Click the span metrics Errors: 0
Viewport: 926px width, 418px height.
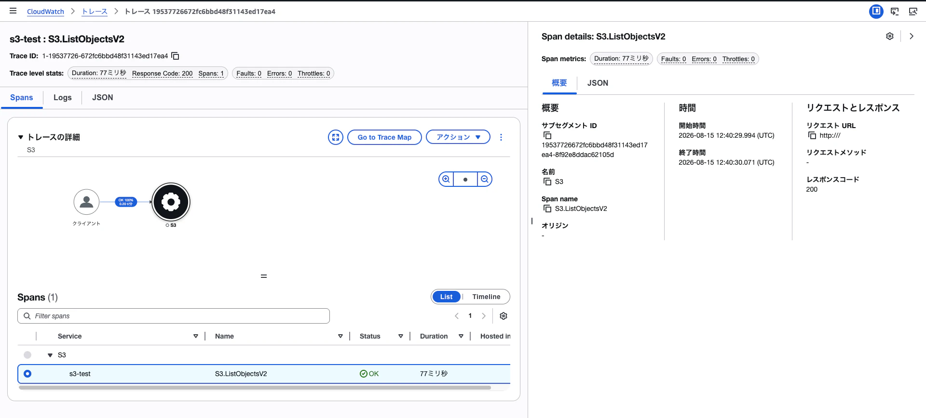[704, 59]
